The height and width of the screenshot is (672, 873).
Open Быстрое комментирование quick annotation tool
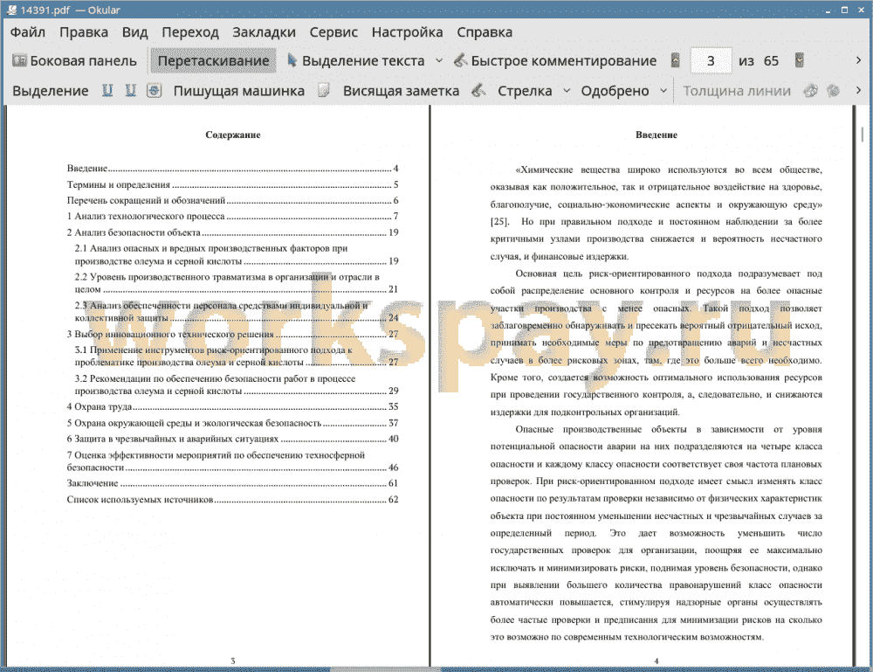point(555,60)
